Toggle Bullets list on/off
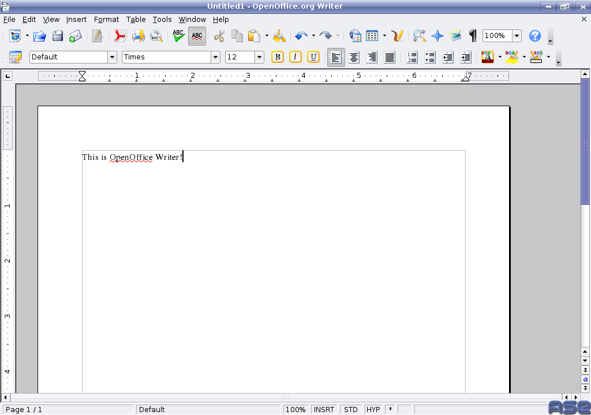Image resolution: width=591 pixels, height=415 pixels. [429, 57]
